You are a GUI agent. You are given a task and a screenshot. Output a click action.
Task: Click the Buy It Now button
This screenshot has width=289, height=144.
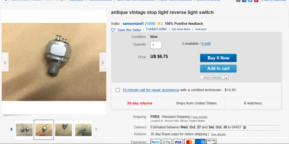[218, 58]
